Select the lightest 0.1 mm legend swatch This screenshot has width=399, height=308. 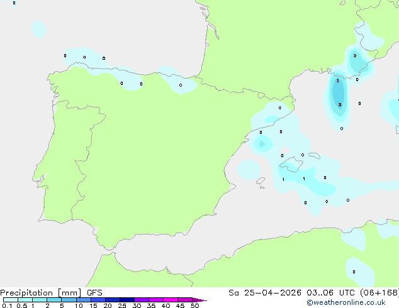(x=10, y=300)
